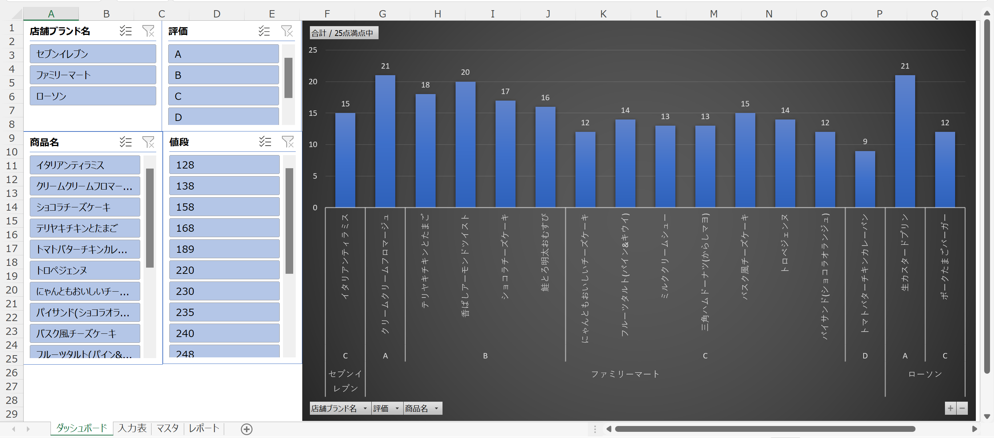Screen dimensions: 994x438
Task: Switch to 入力表 sheet tab
Action: pos(132,428)
